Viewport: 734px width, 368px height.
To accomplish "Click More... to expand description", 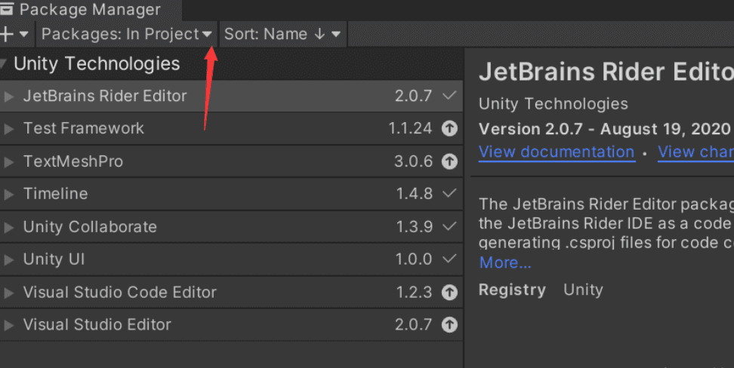I will coord(505,262).
